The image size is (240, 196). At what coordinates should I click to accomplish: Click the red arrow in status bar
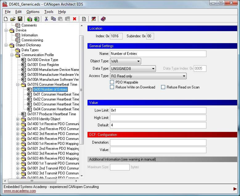(x=235, y=189)
